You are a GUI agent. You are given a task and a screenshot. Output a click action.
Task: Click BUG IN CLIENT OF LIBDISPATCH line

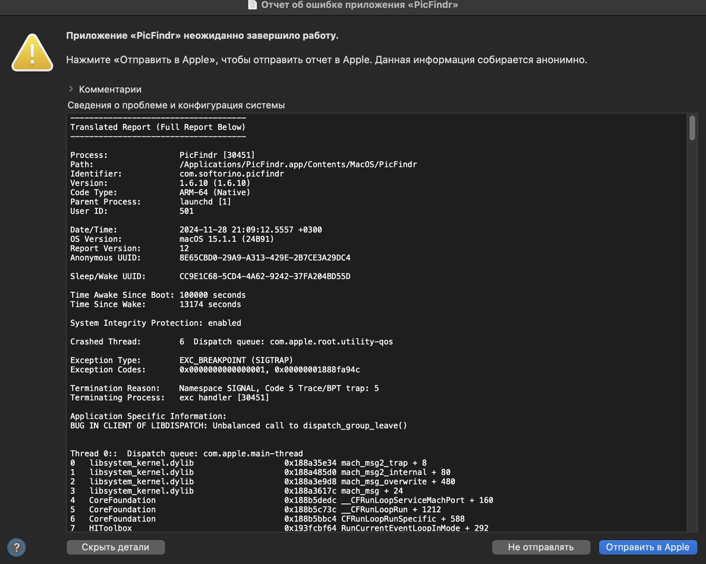[238, 425]
